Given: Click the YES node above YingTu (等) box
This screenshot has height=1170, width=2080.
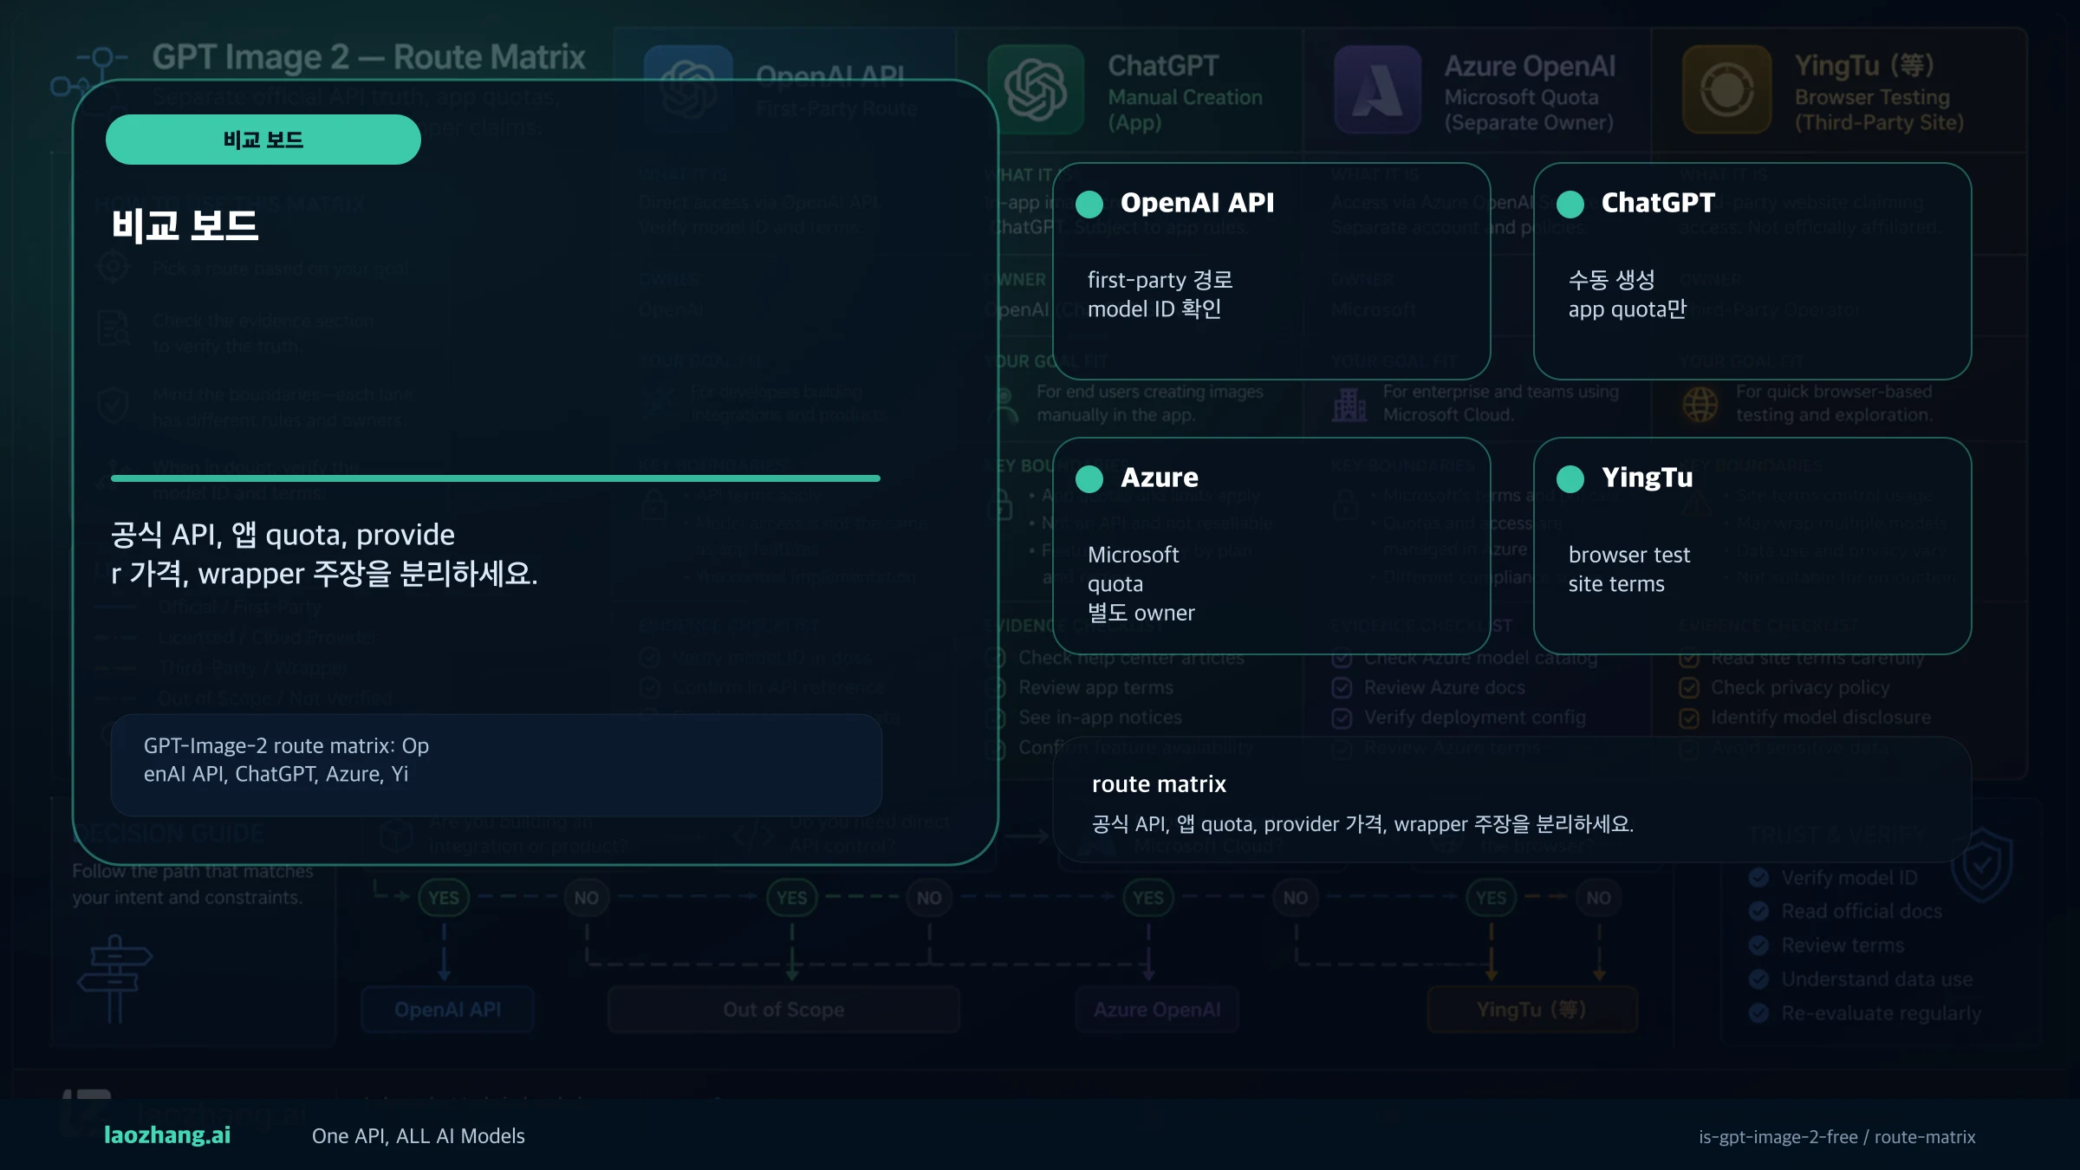Looking at the screenshot, I should coord(1491,898).
